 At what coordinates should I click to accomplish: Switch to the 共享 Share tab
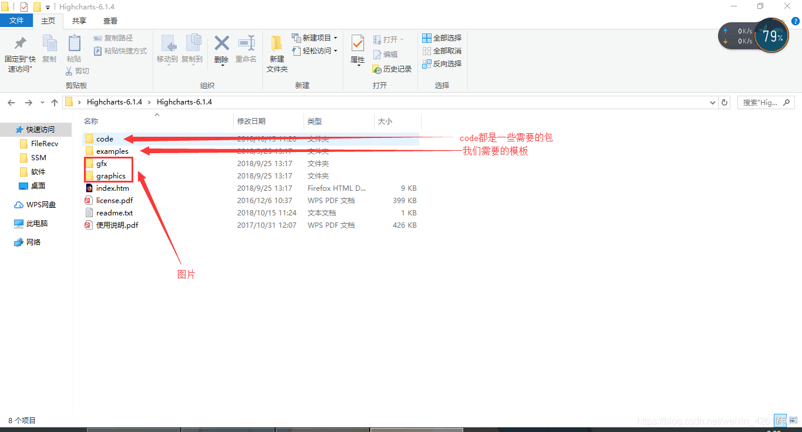click(79, 21)
